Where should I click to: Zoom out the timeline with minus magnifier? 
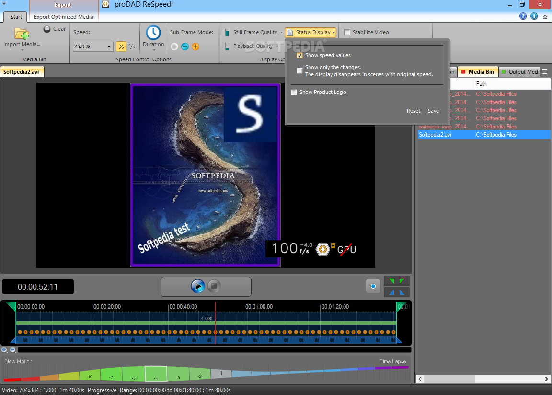coord(13,350)
